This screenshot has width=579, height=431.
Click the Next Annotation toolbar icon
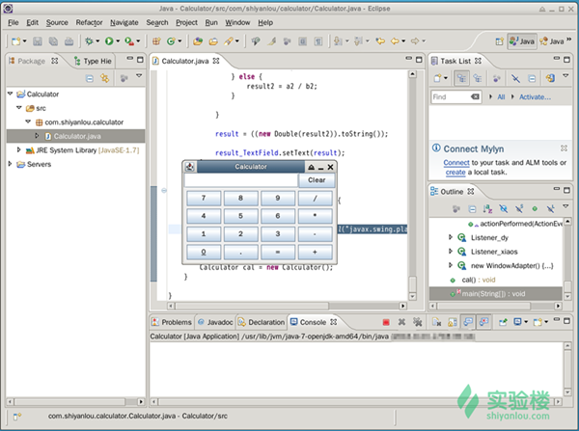coord(338,40)
